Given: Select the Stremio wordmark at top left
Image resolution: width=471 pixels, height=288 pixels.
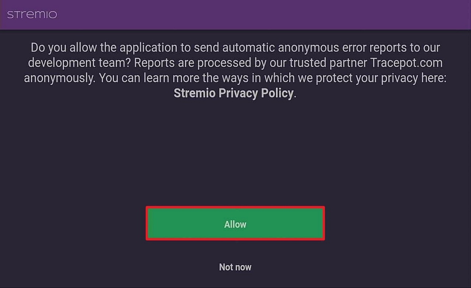Looking at the screenshot, I should point(32,15).
